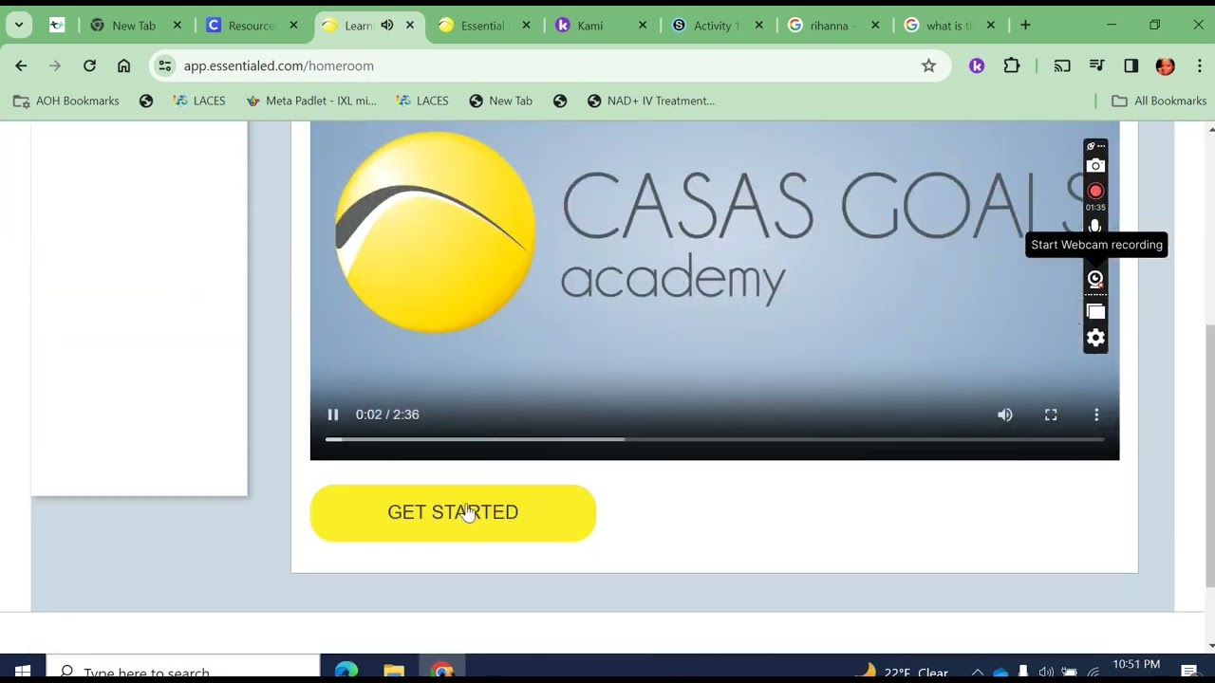Viewport: 1215px width, 683px height.
Task: Toggle the Chrome side panel icon
Action: (x=1131, y=65)
